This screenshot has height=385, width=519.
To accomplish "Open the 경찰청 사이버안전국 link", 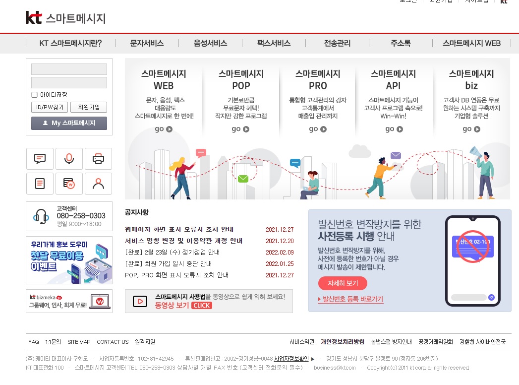I will pyautogui.click(x=483, y=342).
